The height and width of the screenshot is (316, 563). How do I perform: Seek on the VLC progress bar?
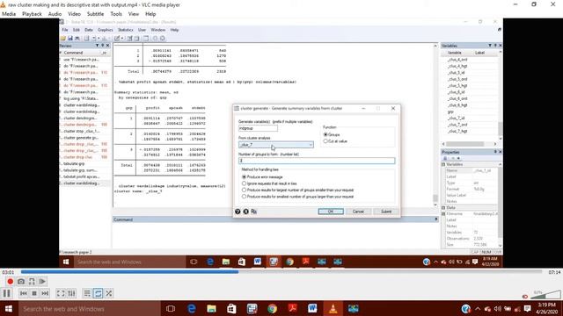pos(281,272)
